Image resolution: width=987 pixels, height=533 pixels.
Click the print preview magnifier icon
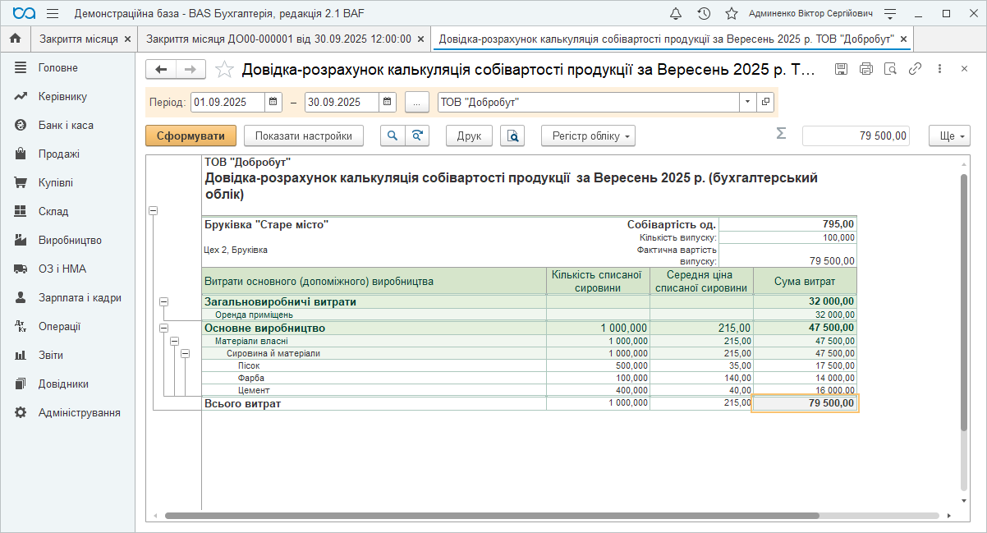(513, 136)
